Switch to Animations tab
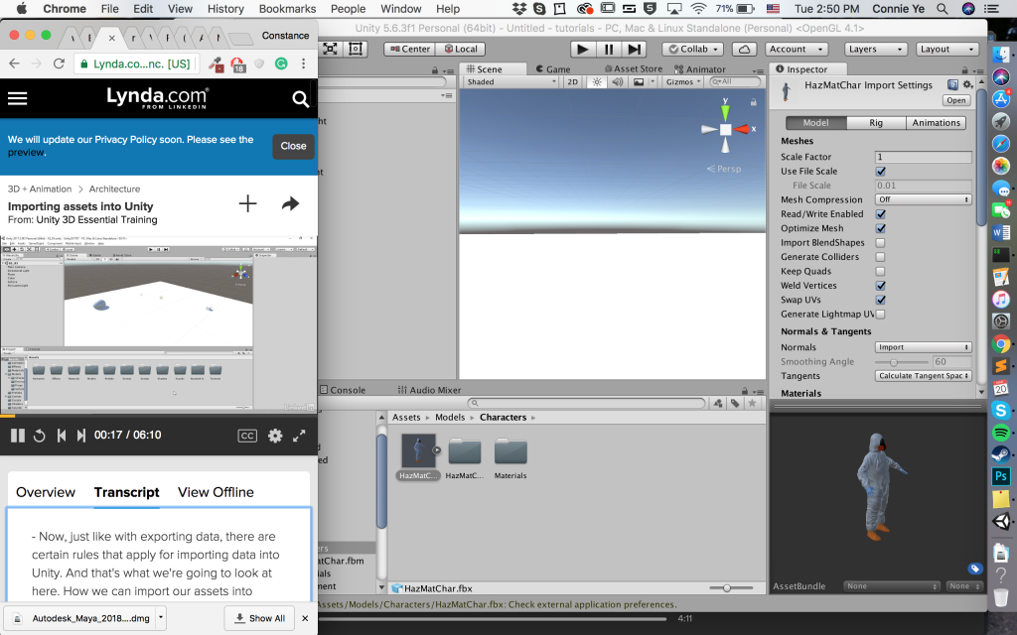This screenshot has width=1017, height=635. 936,123
